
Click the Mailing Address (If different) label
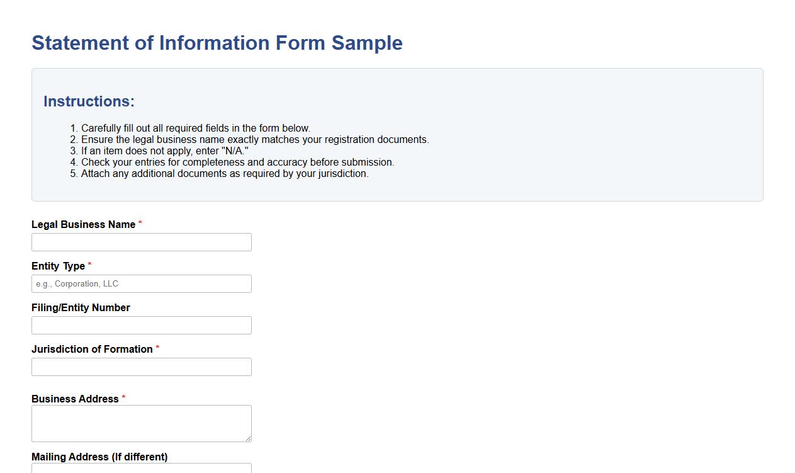(99, 457)
